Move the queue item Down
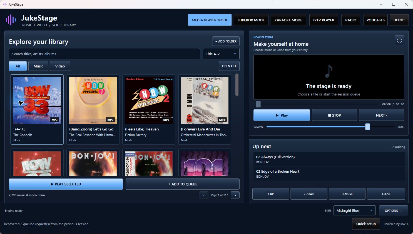This screenshot has width=413, height=234. pyautogui.click(x=309, y=194)
